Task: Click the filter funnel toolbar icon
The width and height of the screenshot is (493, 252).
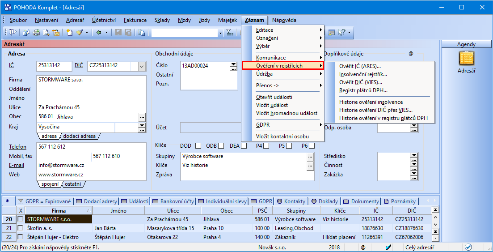Action: tap(230, 32)
